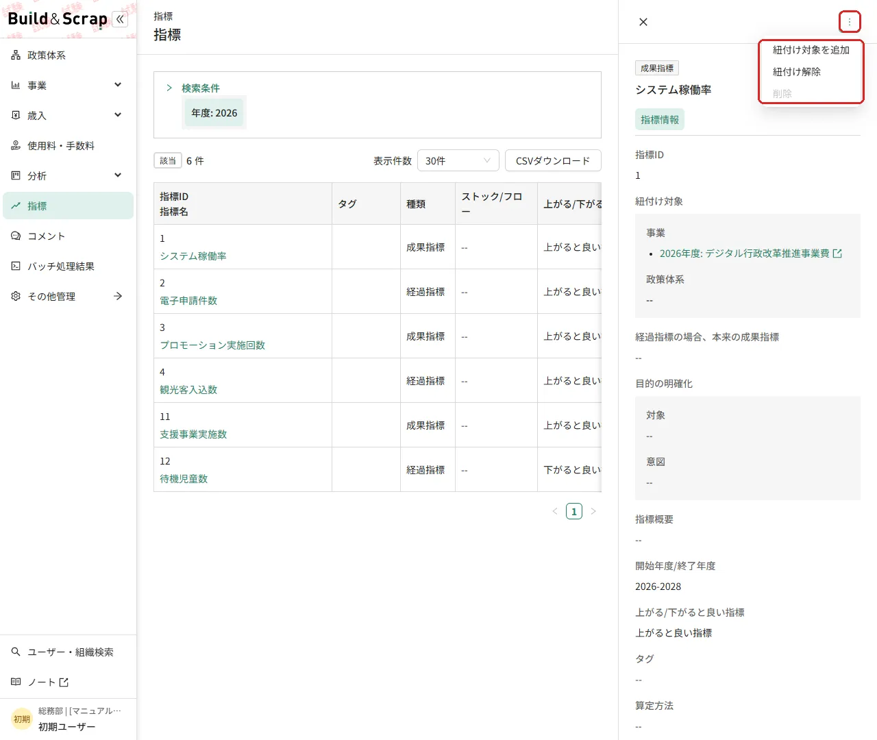Click page number 1 in pagination

pyautogui.click(x=574, y=511)
